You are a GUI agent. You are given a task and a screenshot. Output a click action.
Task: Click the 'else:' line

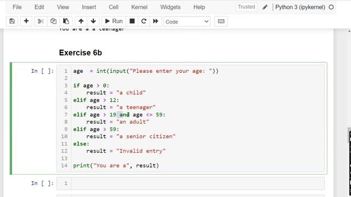click(x=81, y=144)
